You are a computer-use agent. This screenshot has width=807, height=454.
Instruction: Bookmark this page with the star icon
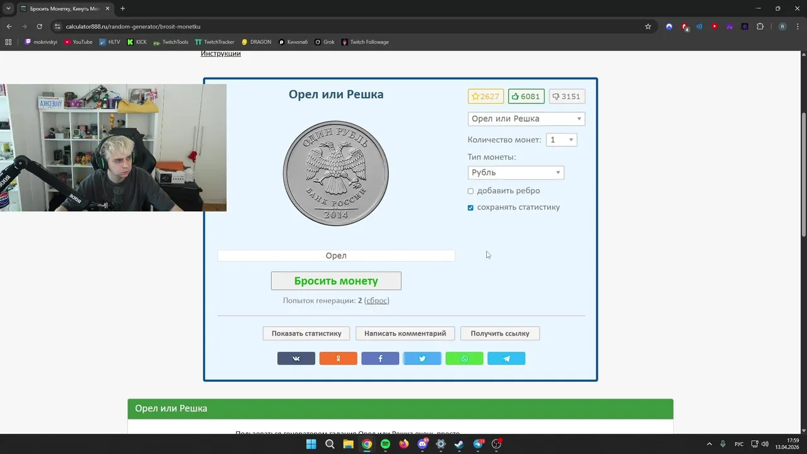click(x=647, y=26)
